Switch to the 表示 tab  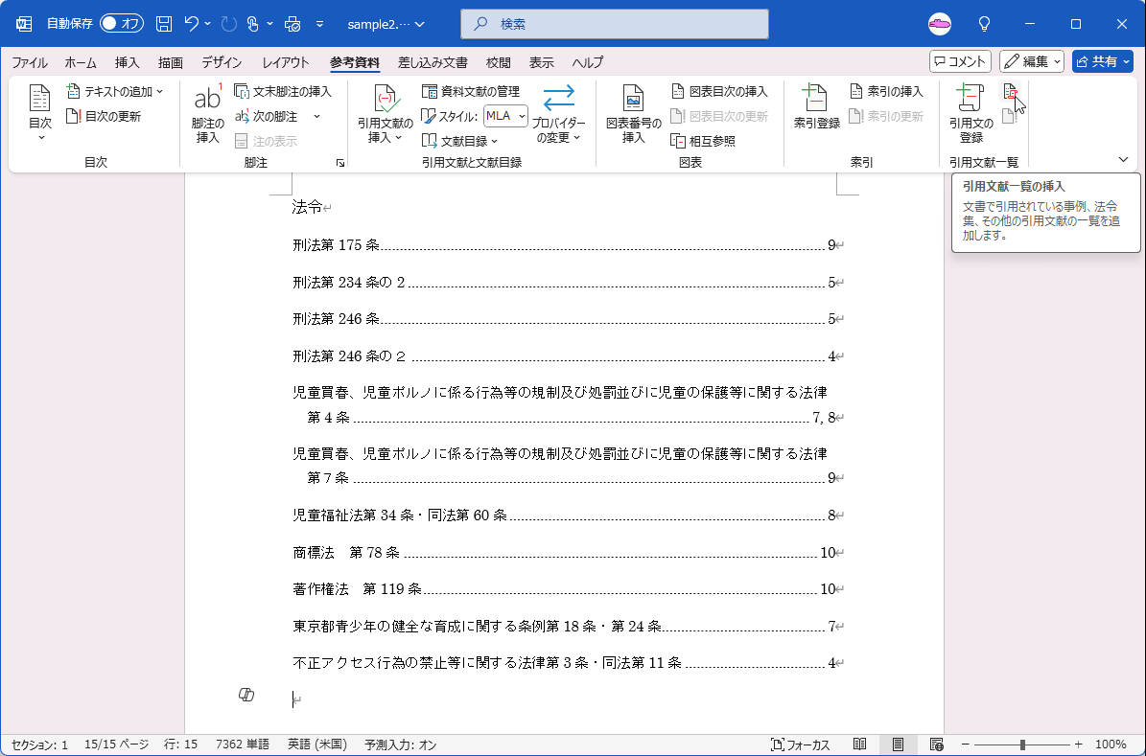(542, 63)
